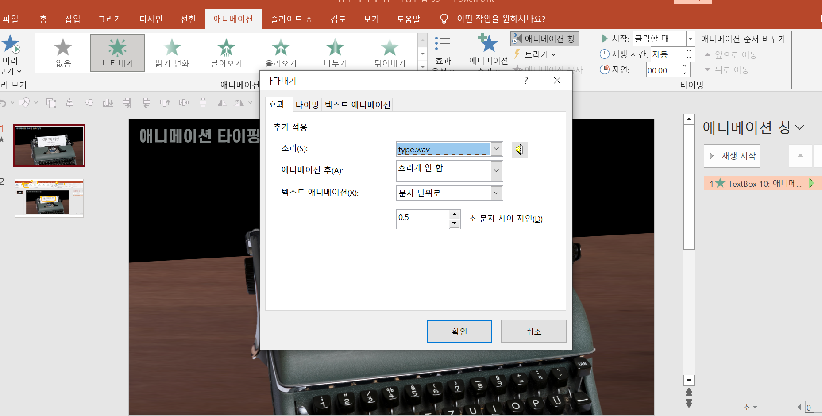Confirm the dialog with 확인 button
This screenshot has height=416, width=822.
(459, 331)
